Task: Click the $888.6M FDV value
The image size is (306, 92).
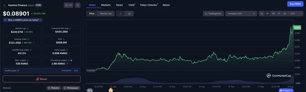Action: click(x=61, y=42)
